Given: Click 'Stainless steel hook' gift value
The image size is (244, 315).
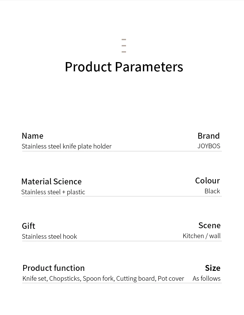Looking at the screenshot, I should point(49,237).
